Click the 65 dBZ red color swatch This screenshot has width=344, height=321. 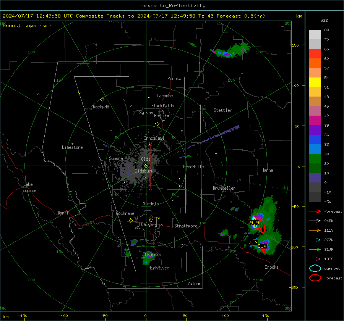tap(315, 54)
